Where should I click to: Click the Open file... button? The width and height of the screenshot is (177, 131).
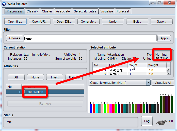[15, 21]
